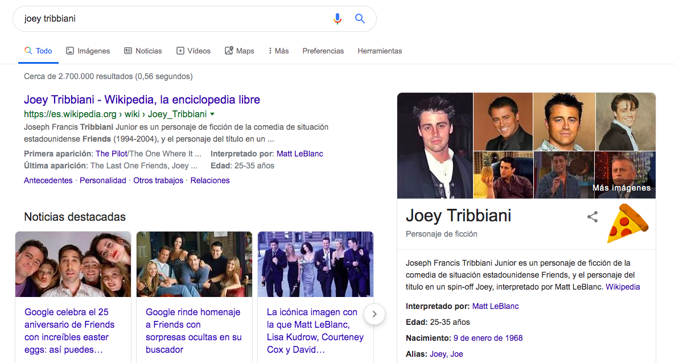The image size is (675, 363).
Task: Click the share icon next to Joey Tribbiani
Action: pyautogui.click(x=592, y=217)
